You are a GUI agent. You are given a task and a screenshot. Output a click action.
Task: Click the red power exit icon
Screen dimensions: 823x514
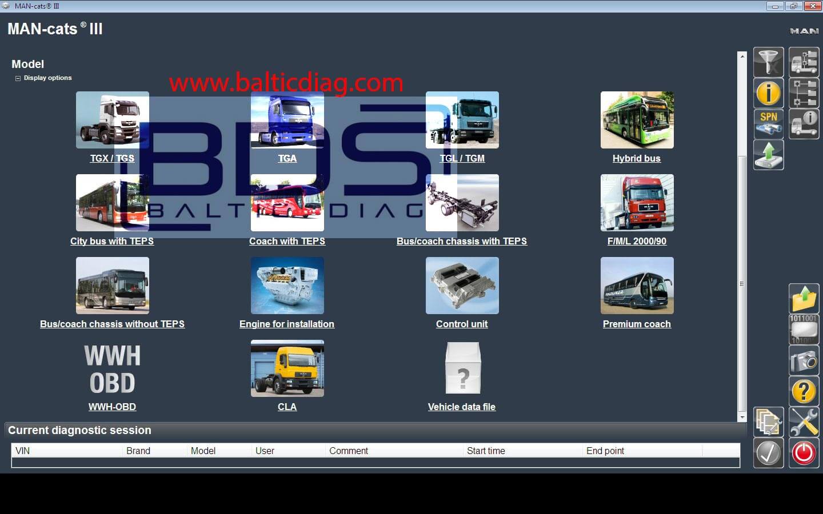pos(804,453)
